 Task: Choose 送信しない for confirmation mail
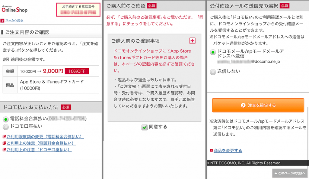[x=213, y=71]
